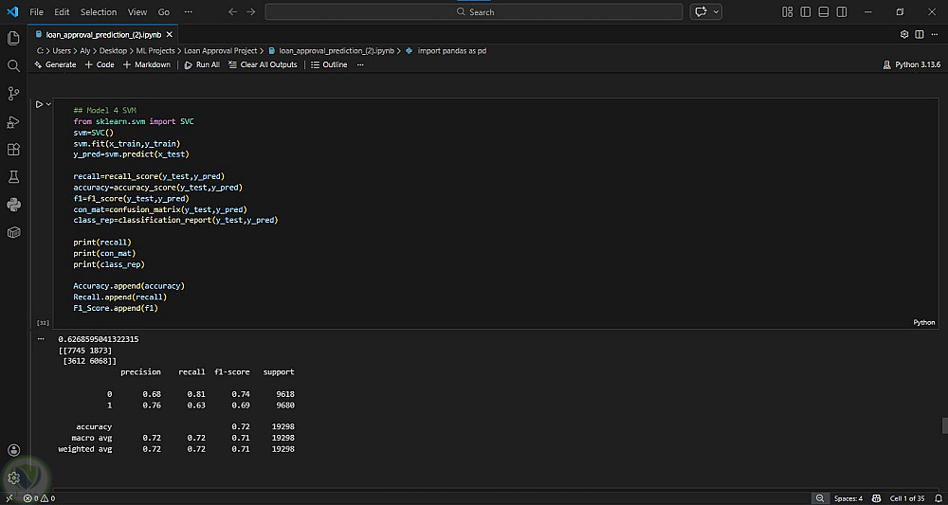The image size is (948, 505).
Task: Toggle the bottom panel layout button
Action: (x=824, y=11)
